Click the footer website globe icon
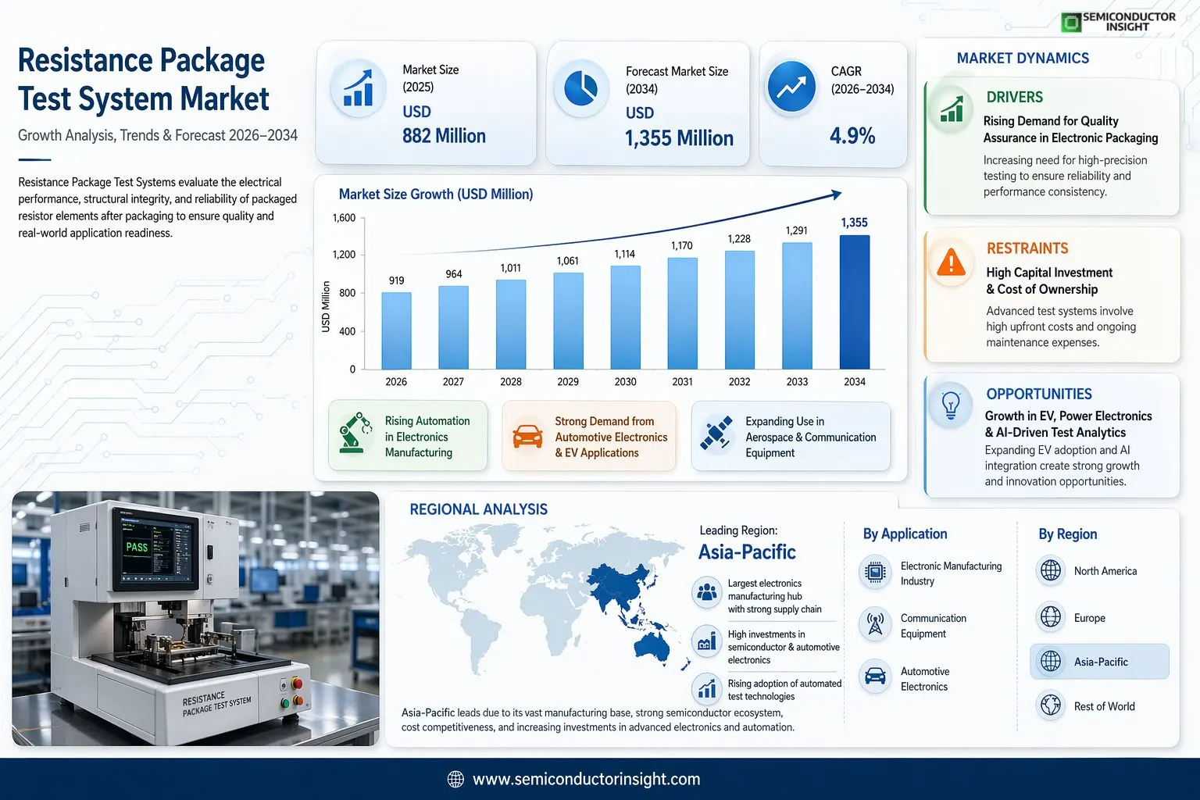The height and width of the screenshot is (800, 1200). point(455,779)
